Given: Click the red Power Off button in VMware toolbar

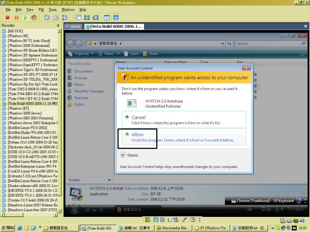Looking at the screenshot, I should [7, 17].
